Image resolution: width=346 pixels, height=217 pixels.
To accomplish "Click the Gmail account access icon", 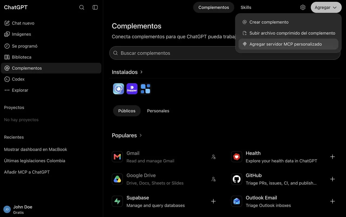I will pos(213,157).
